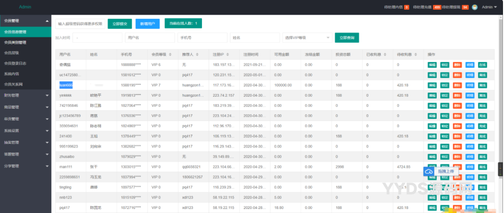
Task: Sort table by 推荐人 column arrows
Action: click(197, 54)
